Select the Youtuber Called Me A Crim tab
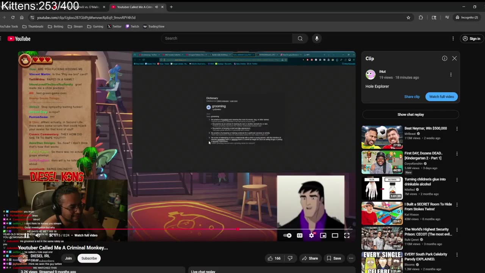485x273 pixels. click(x=135, y=7)
